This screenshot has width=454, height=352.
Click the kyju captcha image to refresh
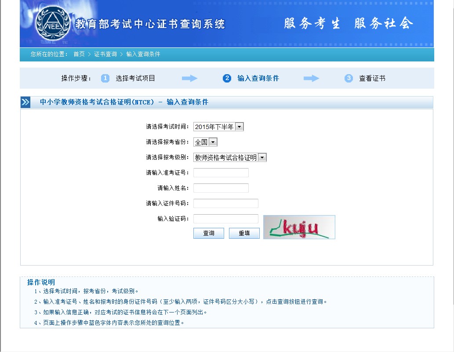coord(299,227)
